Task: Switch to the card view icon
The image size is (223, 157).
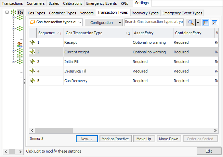Action: click(215, 23)
